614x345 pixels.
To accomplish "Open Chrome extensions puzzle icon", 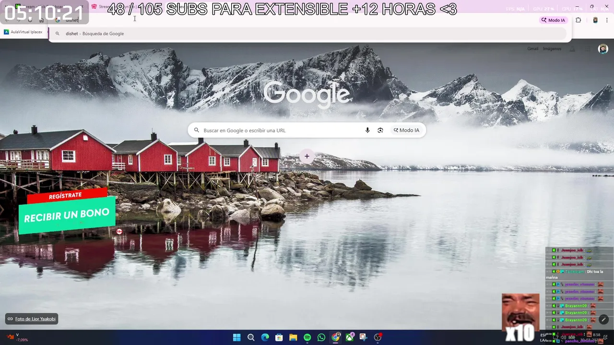I will tap(578, 20).
